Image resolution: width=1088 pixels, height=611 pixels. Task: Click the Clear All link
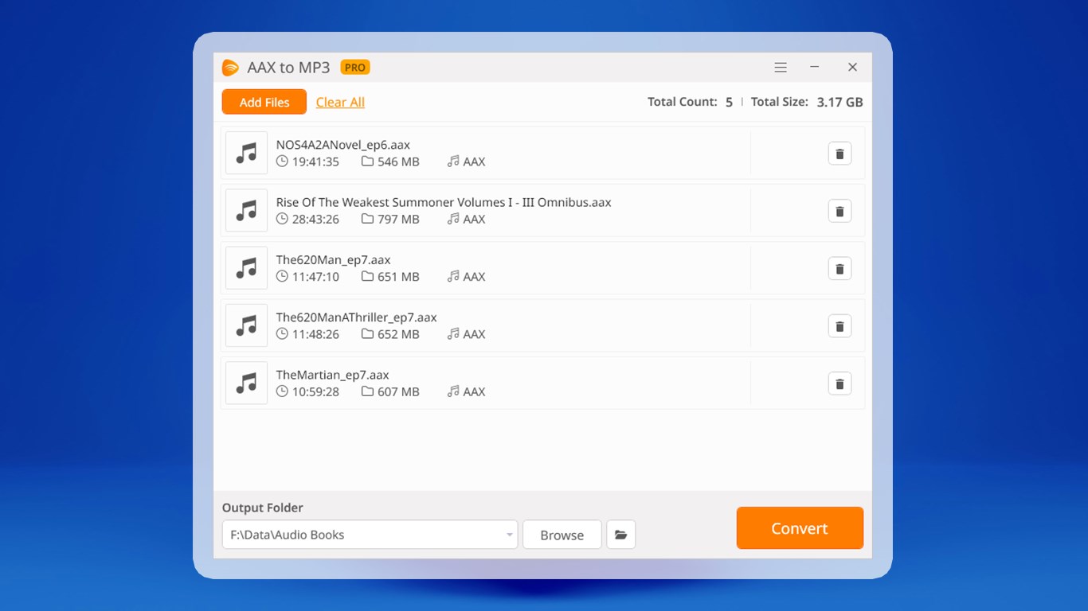[340, 102]
